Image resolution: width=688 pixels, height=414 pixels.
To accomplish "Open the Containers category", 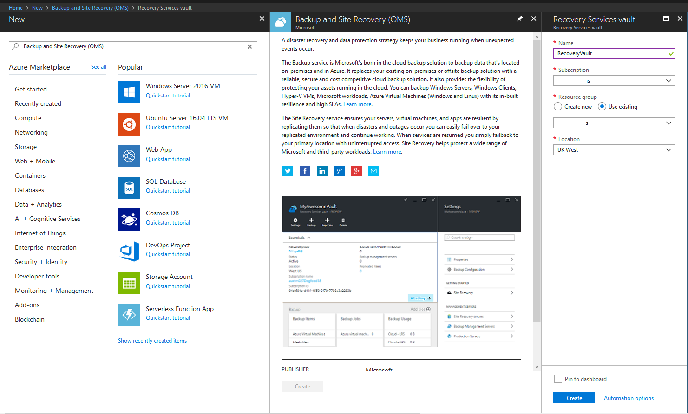I will click(x=30, y=175).
